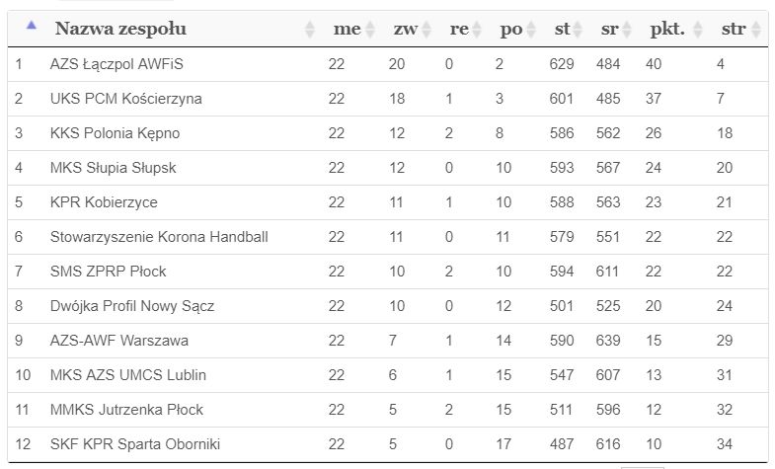The height and width of the screenshot is (469, 775).
Task: Click KKS Polonia Kępno row
Action: tap(388, 133)
